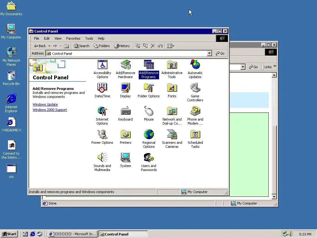Open Folder Options applet
Image resolution: width=317 pixels, height=238 pixels.
149,90
